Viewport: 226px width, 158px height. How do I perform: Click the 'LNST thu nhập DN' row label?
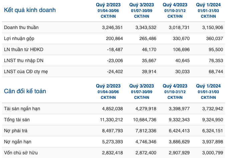24,61
